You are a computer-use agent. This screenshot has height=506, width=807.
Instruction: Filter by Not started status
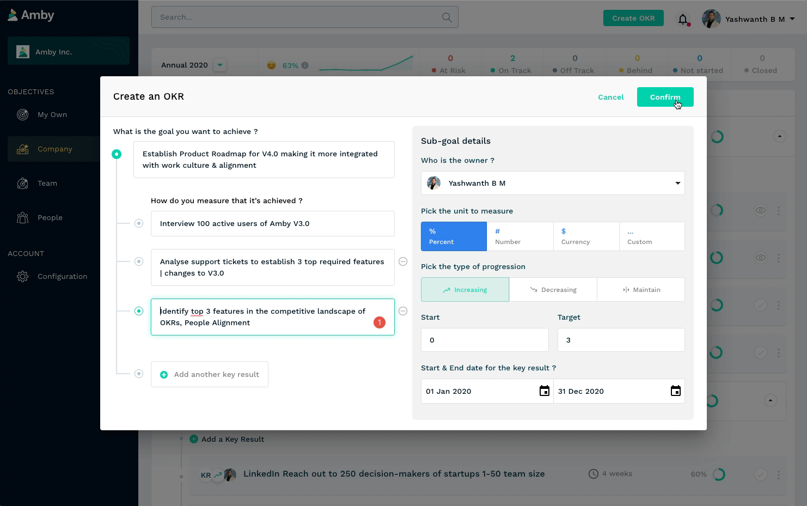tap(699, 64)
